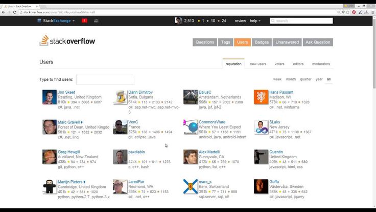This screenshot has height=212, width=376.
Task: Open the achievements icon in the top bar
Action: pyautogui.click(x=96, y=20)
